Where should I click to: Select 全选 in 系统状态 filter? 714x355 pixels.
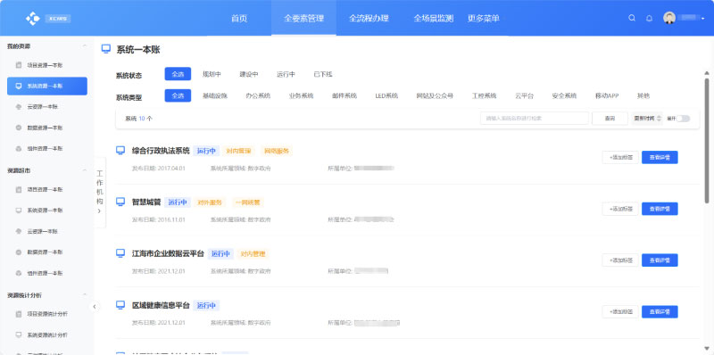pyautogui.click(x=178, y=74)
